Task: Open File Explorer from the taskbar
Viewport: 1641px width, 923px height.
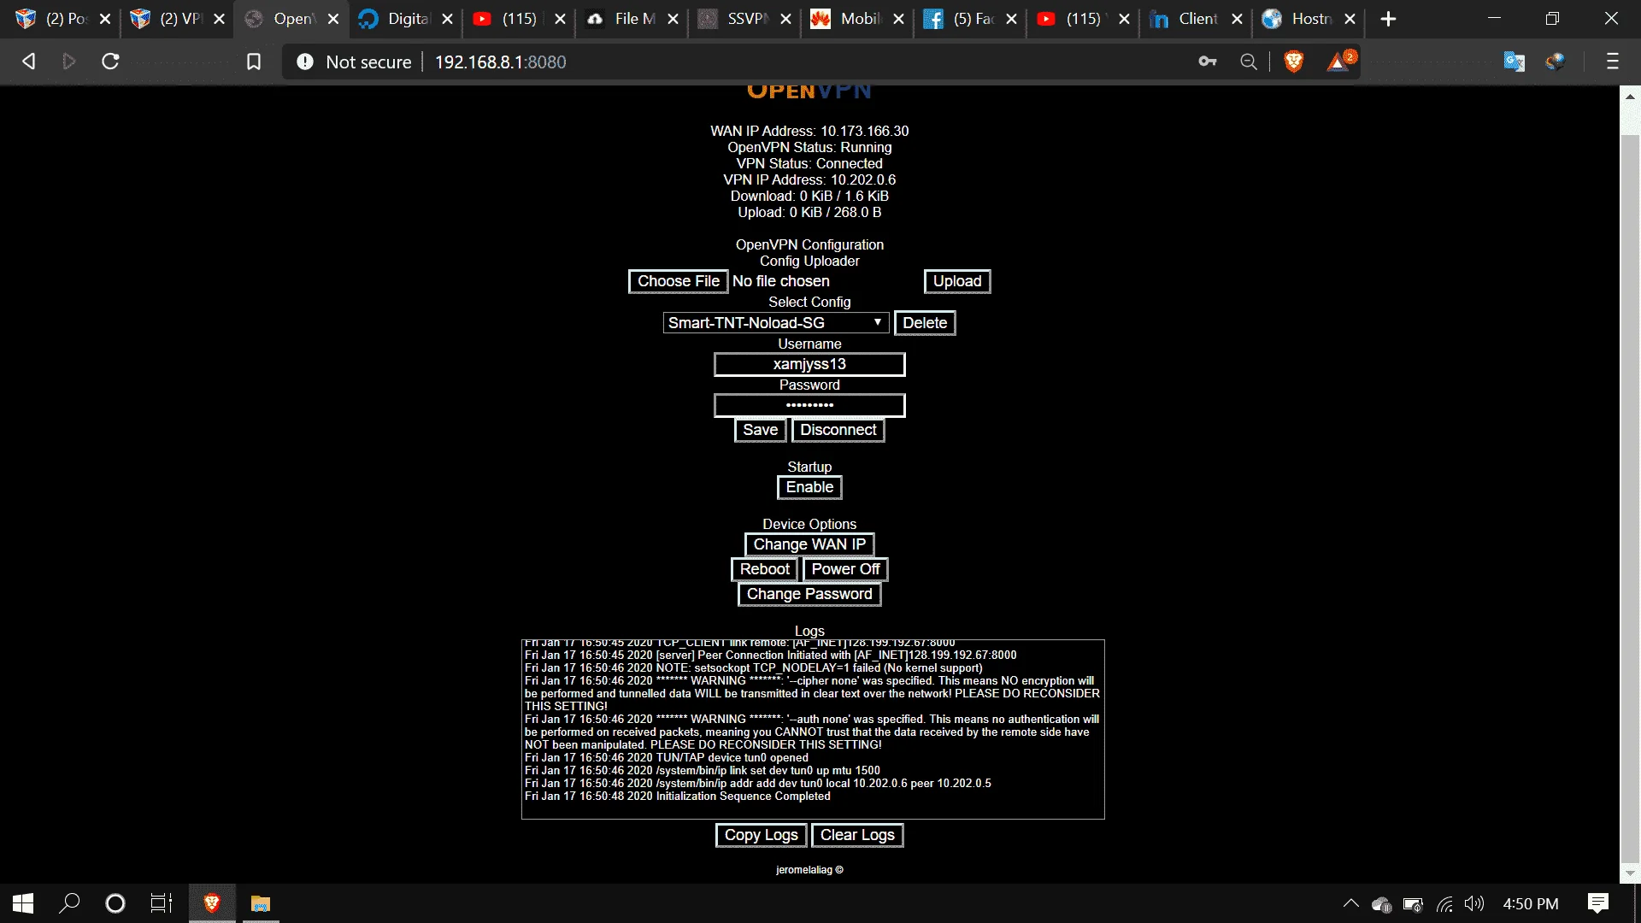Action: click(x=261, y=903)
